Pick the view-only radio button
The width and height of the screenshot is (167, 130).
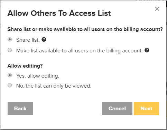(x=10, y=86)
